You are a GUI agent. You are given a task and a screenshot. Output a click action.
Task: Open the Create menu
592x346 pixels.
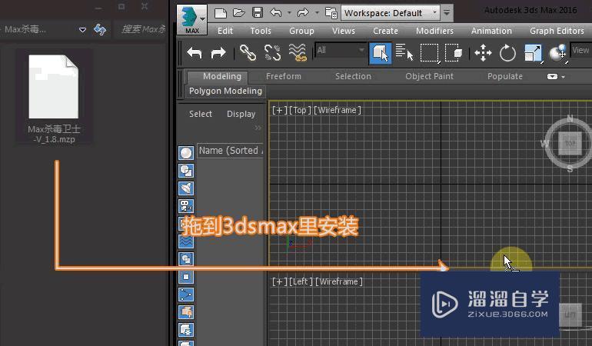click(385, 31)
